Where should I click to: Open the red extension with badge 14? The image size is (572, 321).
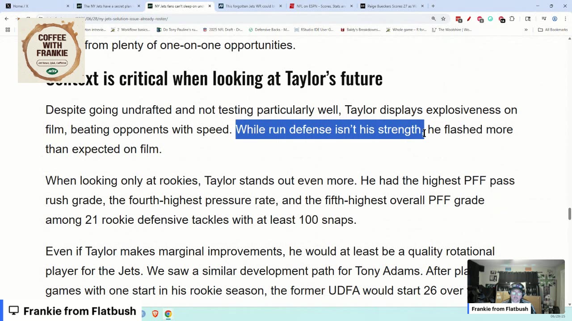tap(501, 19)
